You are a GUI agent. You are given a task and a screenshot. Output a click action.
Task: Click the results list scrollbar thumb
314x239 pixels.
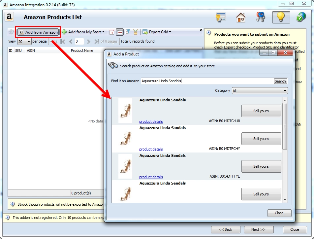(285, 126)
